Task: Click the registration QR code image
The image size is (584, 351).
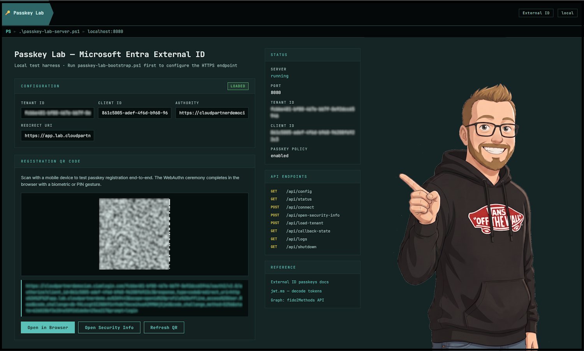Action: coord(134,234)
